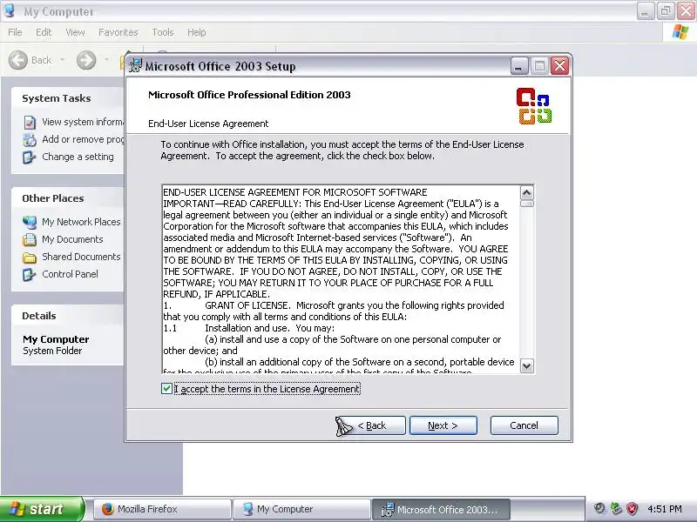
Task: Close the Office 2003 Setup dialog
Action: point(560,66)
